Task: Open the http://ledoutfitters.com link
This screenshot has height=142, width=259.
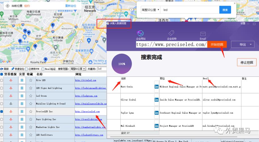Action: click(x=89, y=135)
